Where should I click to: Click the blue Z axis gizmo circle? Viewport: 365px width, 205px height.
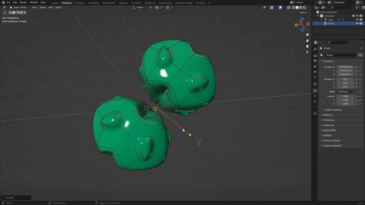click(302, 19)
